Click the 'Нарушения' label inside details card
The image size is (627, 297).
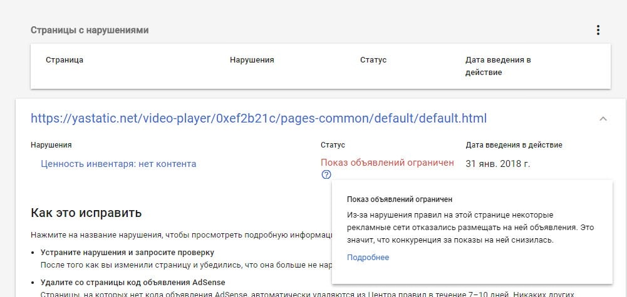[51, 145]
